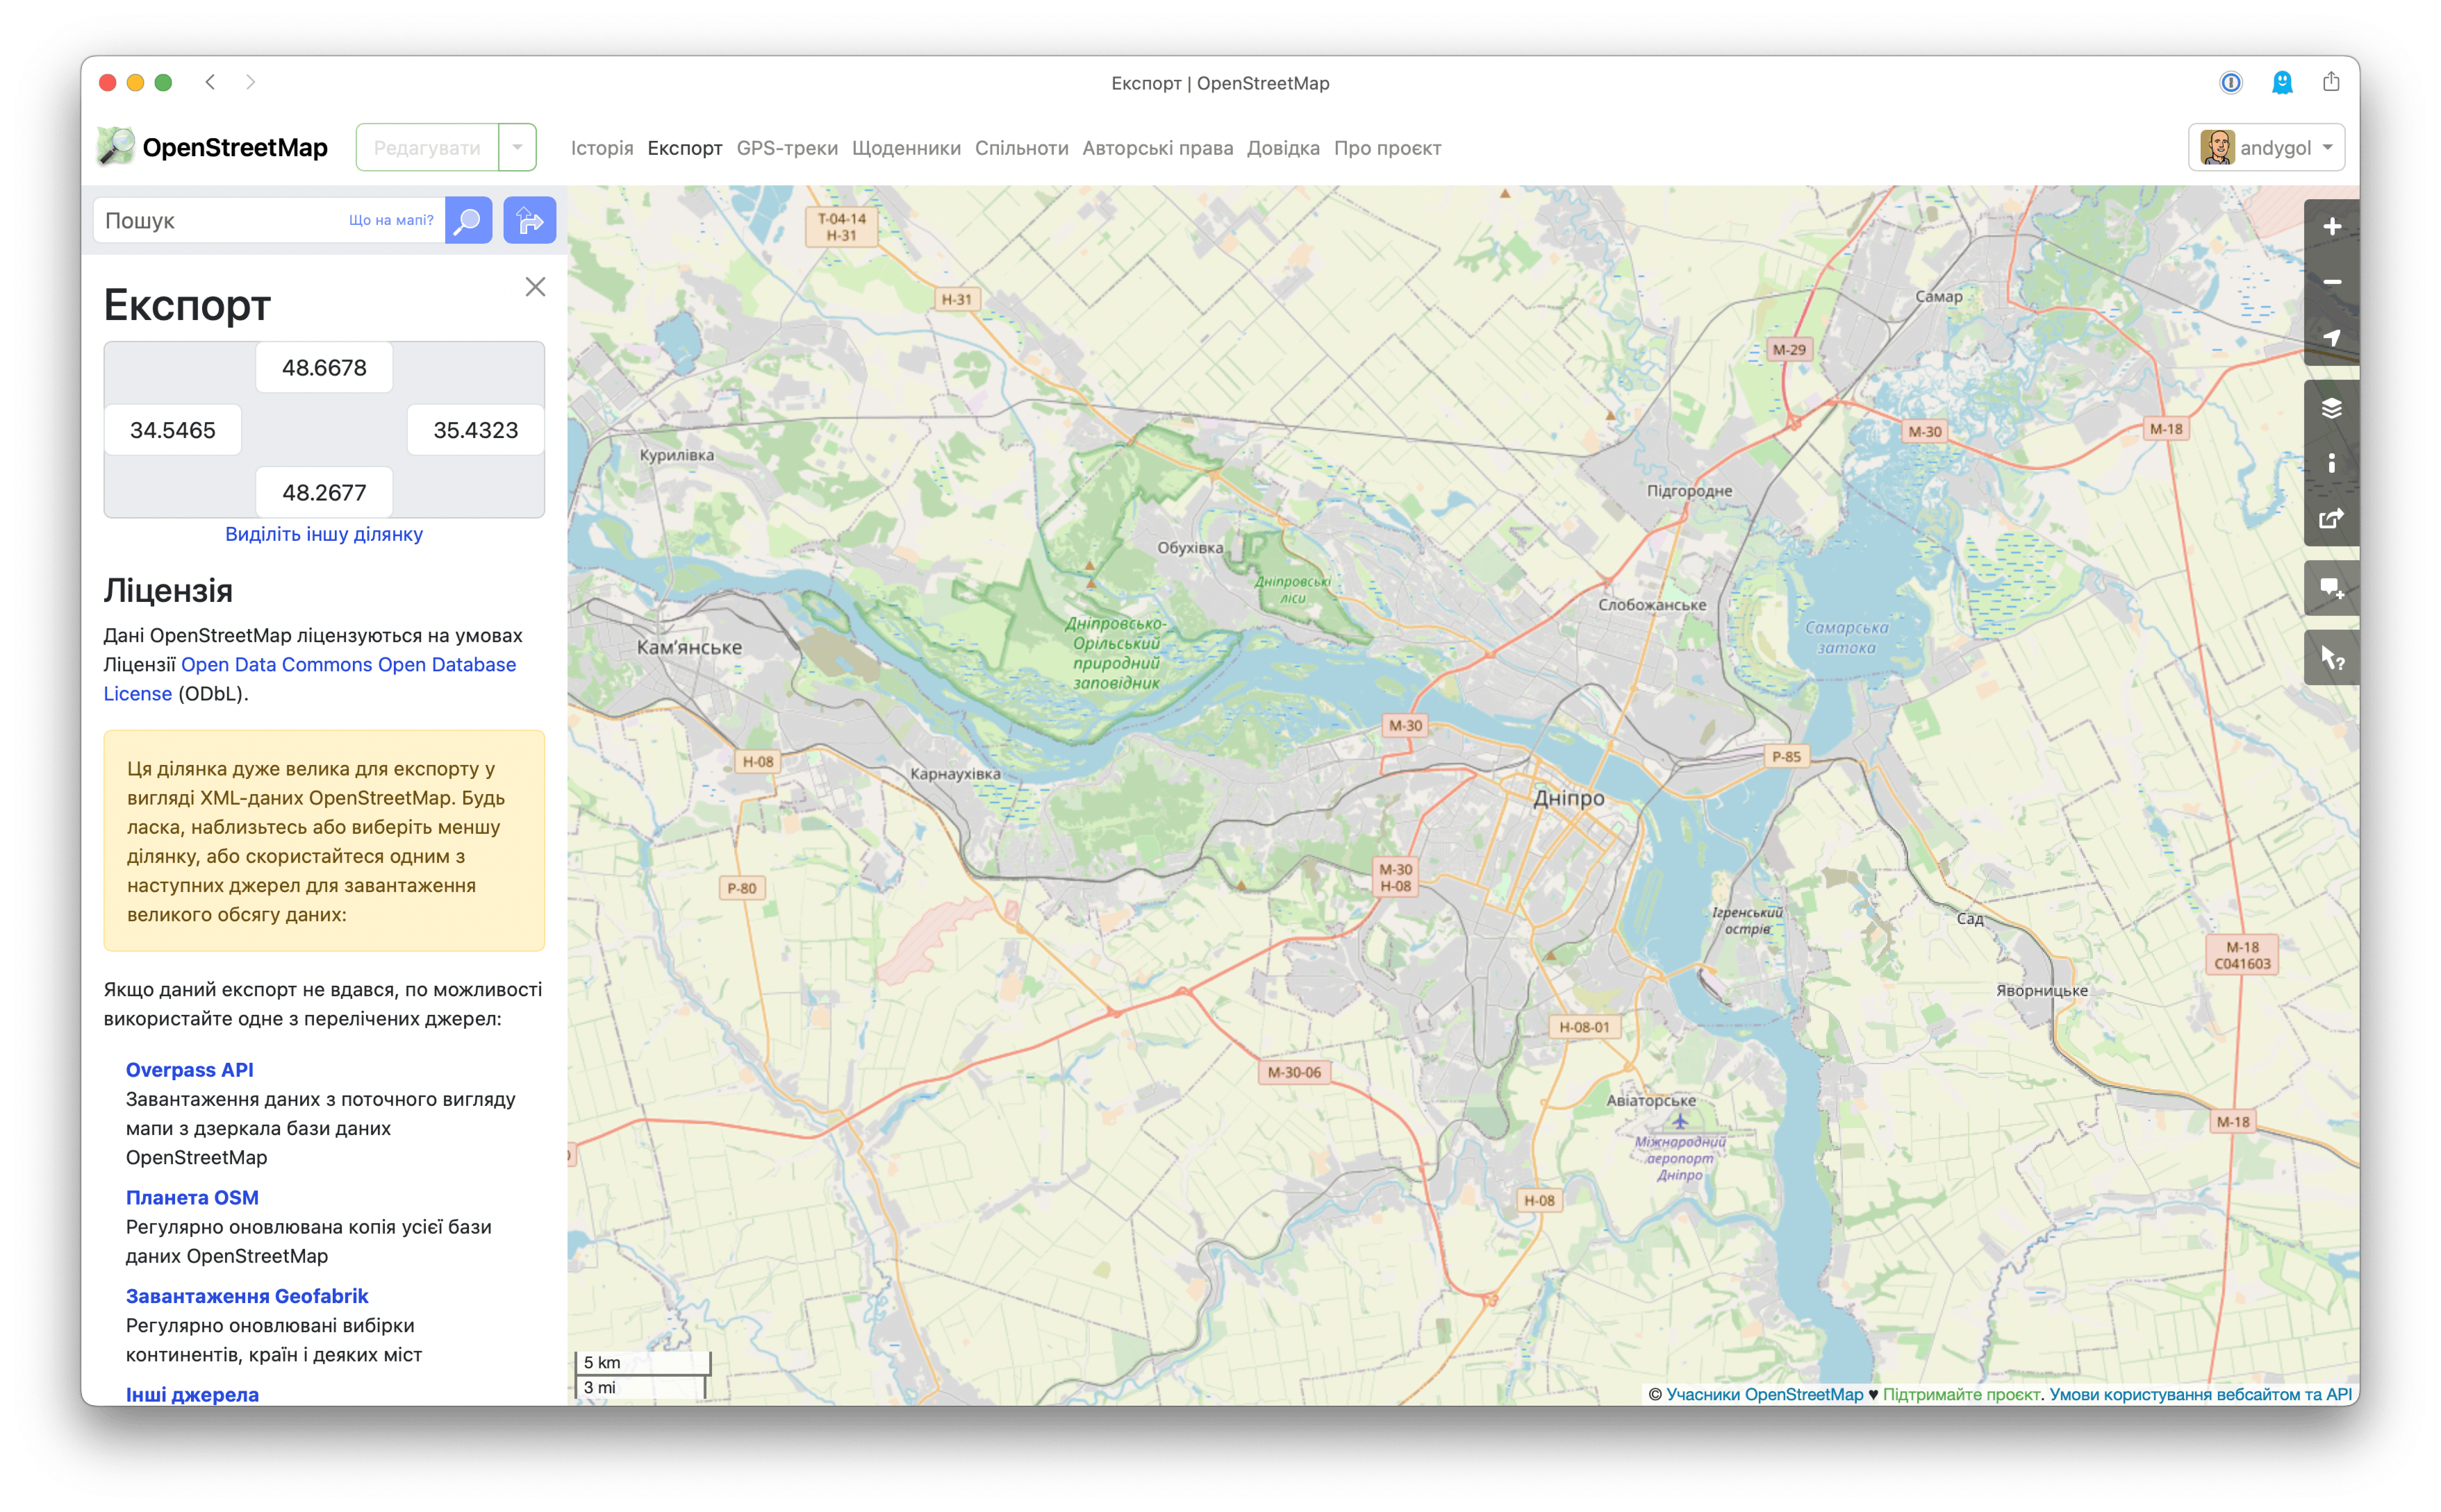Expand the edit mode selector arrow
This screenshot has width=2441, height=1512.
516,146
